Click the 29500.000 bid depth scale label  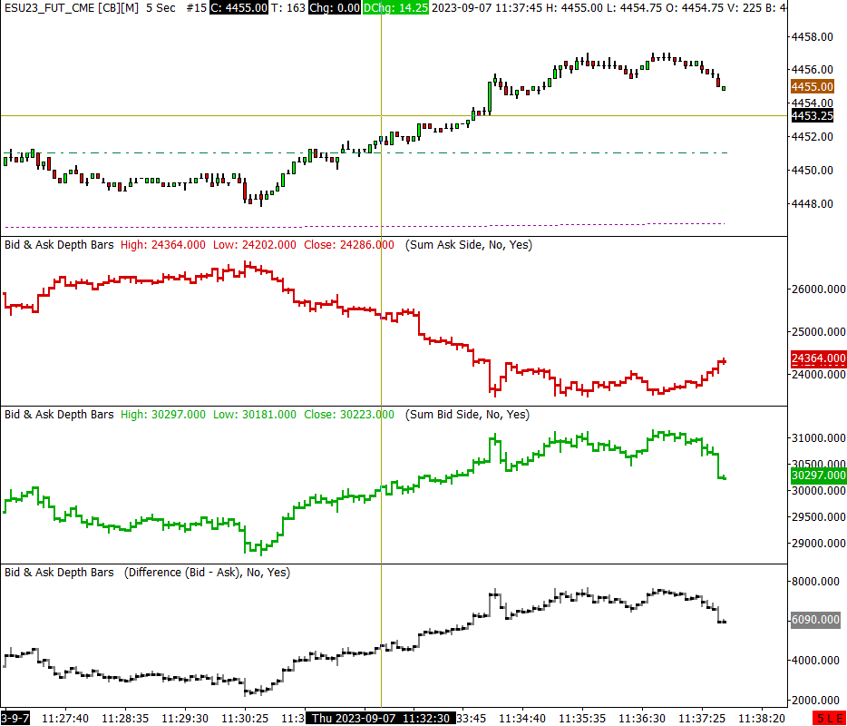point(818,517)
